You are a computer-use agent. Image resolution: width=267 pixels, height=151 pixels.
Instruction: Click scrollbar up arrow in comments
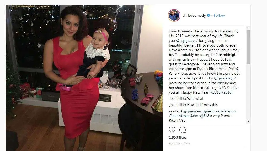[x=248, y=28]
